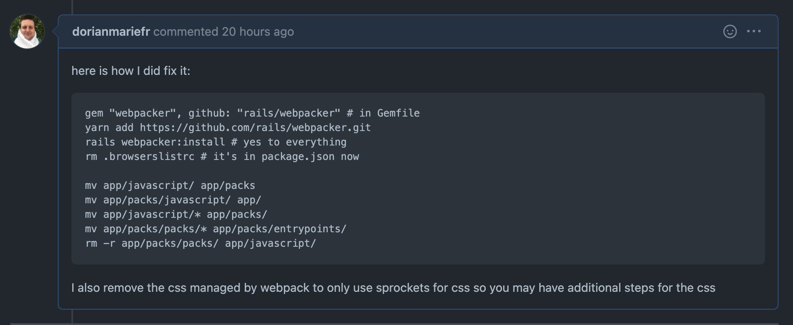Click the gem "webpacker" Gemfile code line
Viewport: 793px width, 325px height.
(x=252, y=113)
